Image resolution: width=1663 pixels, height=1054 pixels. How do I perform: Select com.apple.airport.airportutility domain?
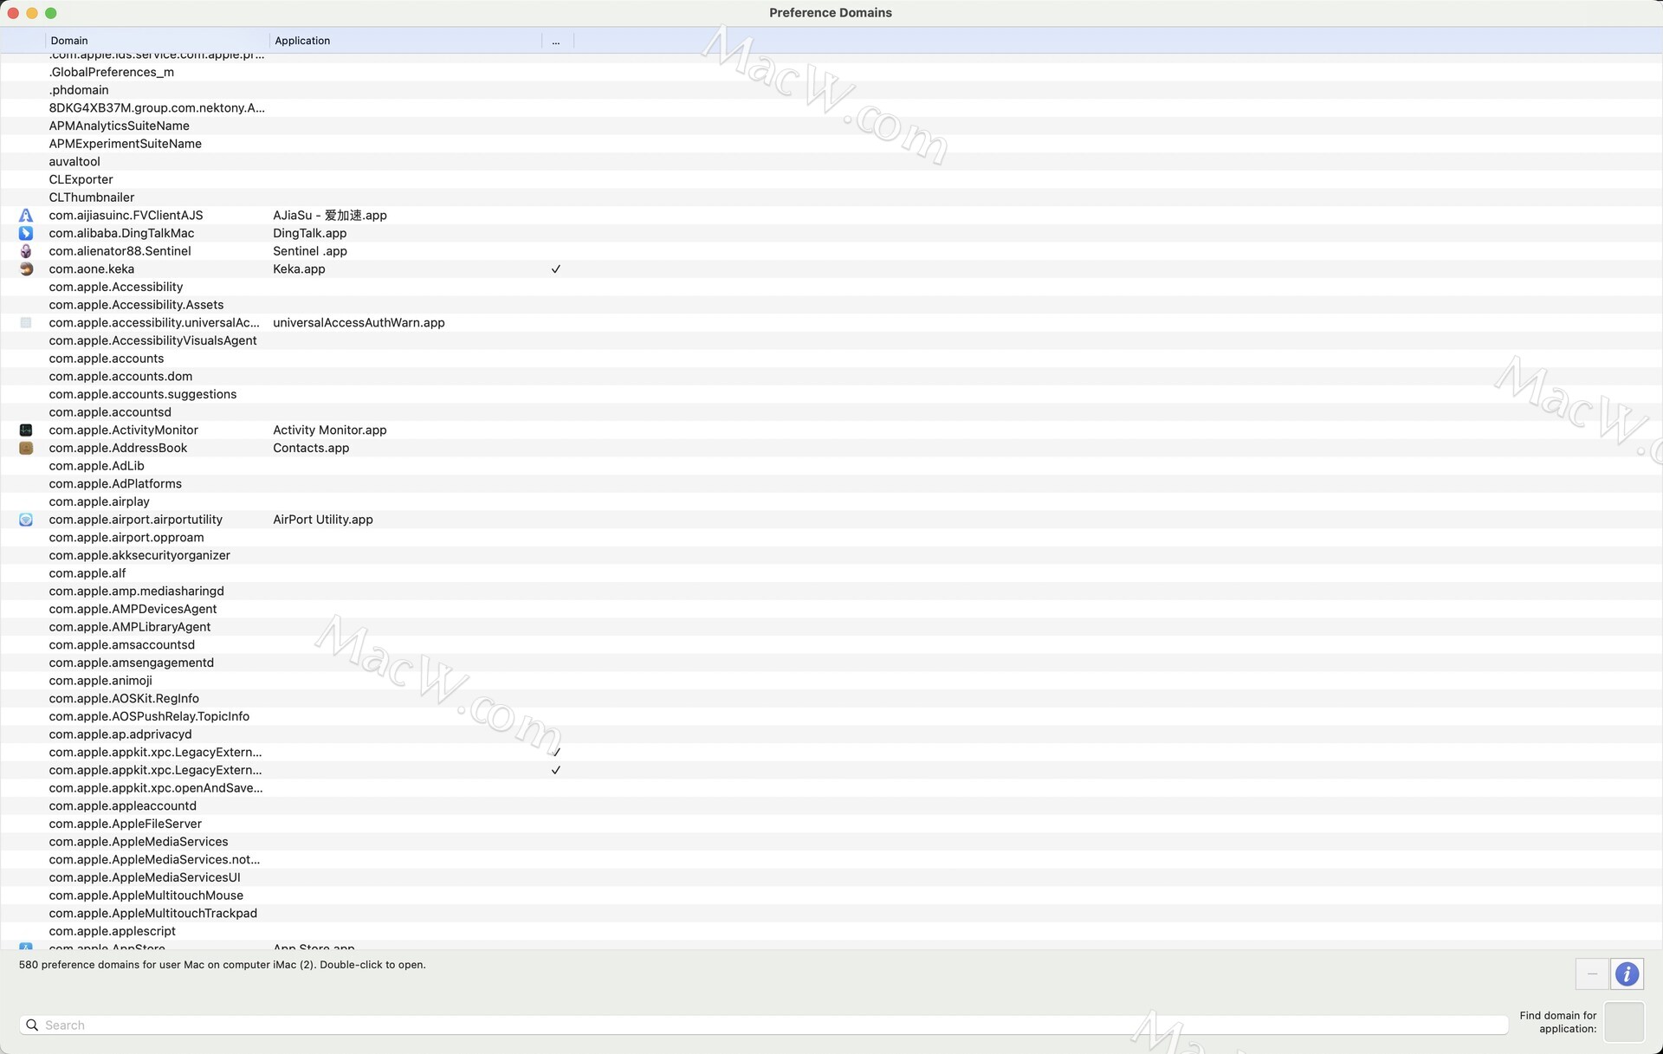[x=135, y=520]
